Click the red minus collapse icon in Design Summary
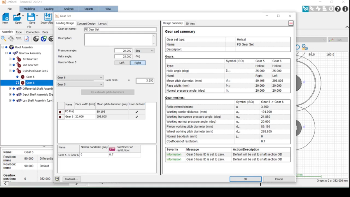The image size is (350, 197). (291, 23)
